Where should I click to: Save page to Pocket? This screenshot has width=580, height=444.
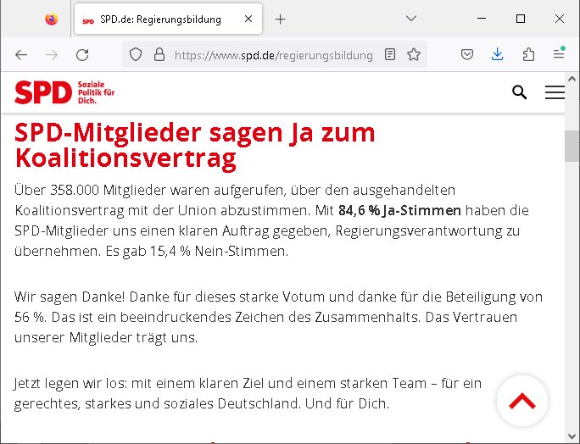tap(467, 55)
